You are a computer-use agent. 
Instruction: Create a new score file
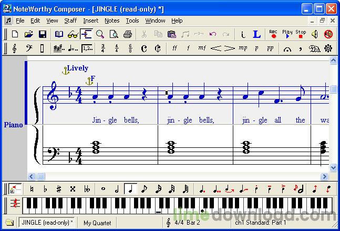pyautogui.click(x=15, y=34)
